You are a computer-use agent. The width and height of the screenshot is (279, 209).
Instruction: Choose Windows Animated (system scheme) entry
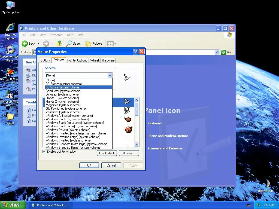[79, 116]
